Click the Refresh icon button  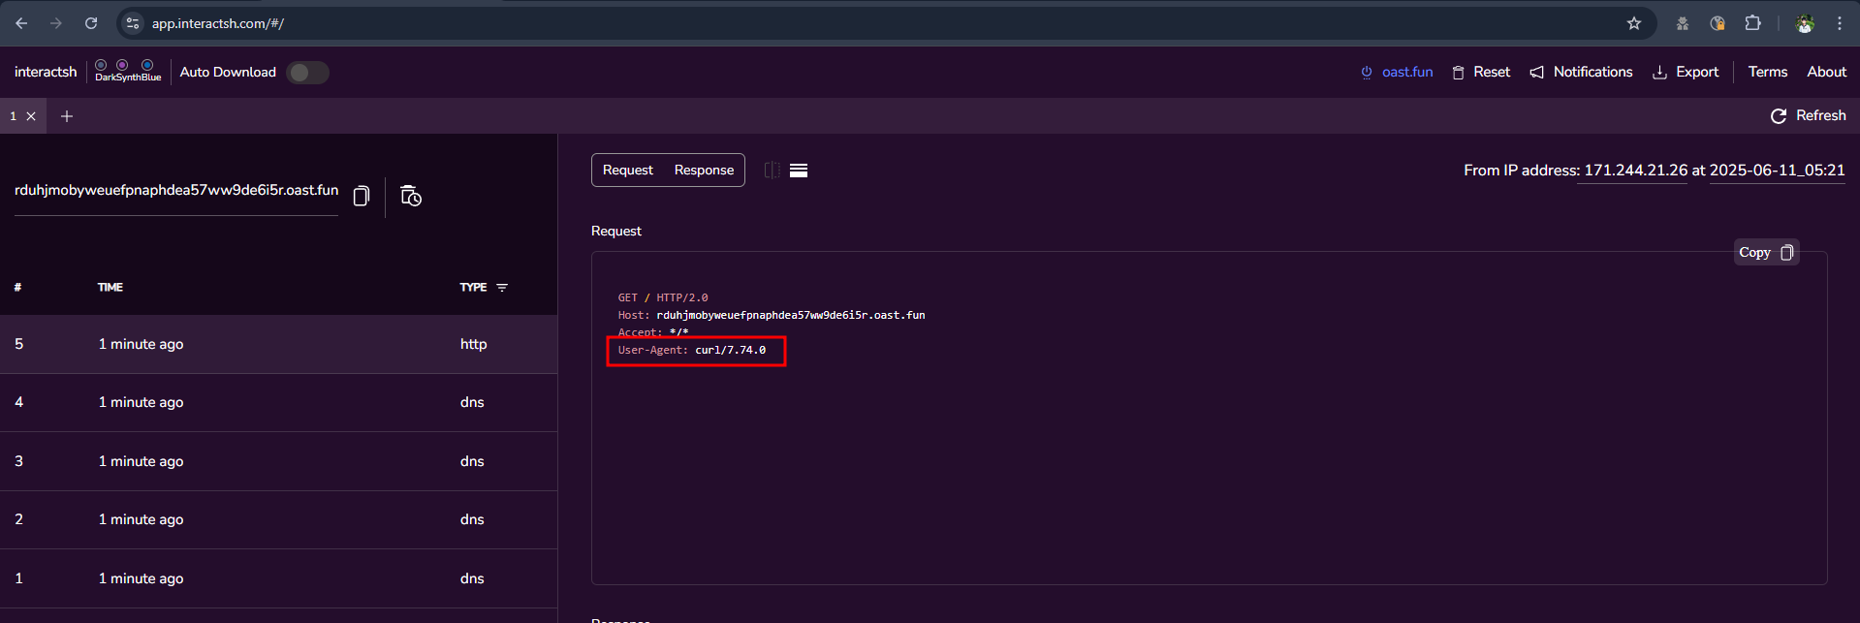click(1809, 115)
